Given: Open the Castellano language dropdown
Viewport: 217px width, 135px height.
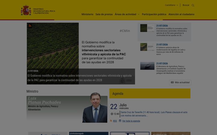Looking at the screenshot, I should tap(171, 5).
